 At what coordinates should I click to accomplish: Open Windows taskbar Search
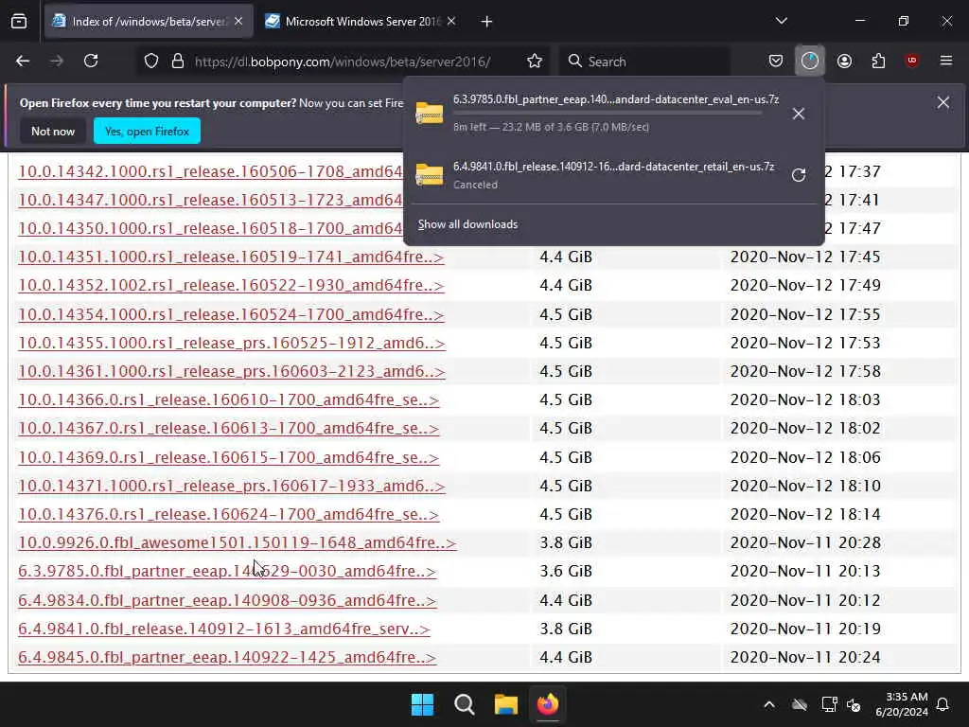464,704
